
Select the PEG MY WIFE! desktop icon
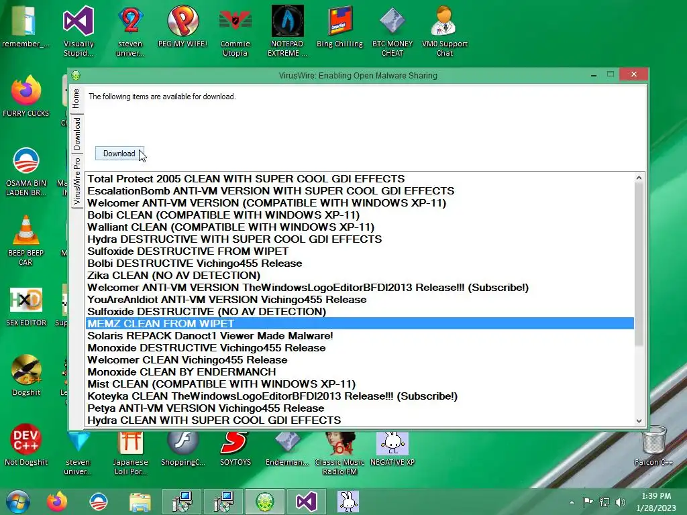[x=182, y=26]
